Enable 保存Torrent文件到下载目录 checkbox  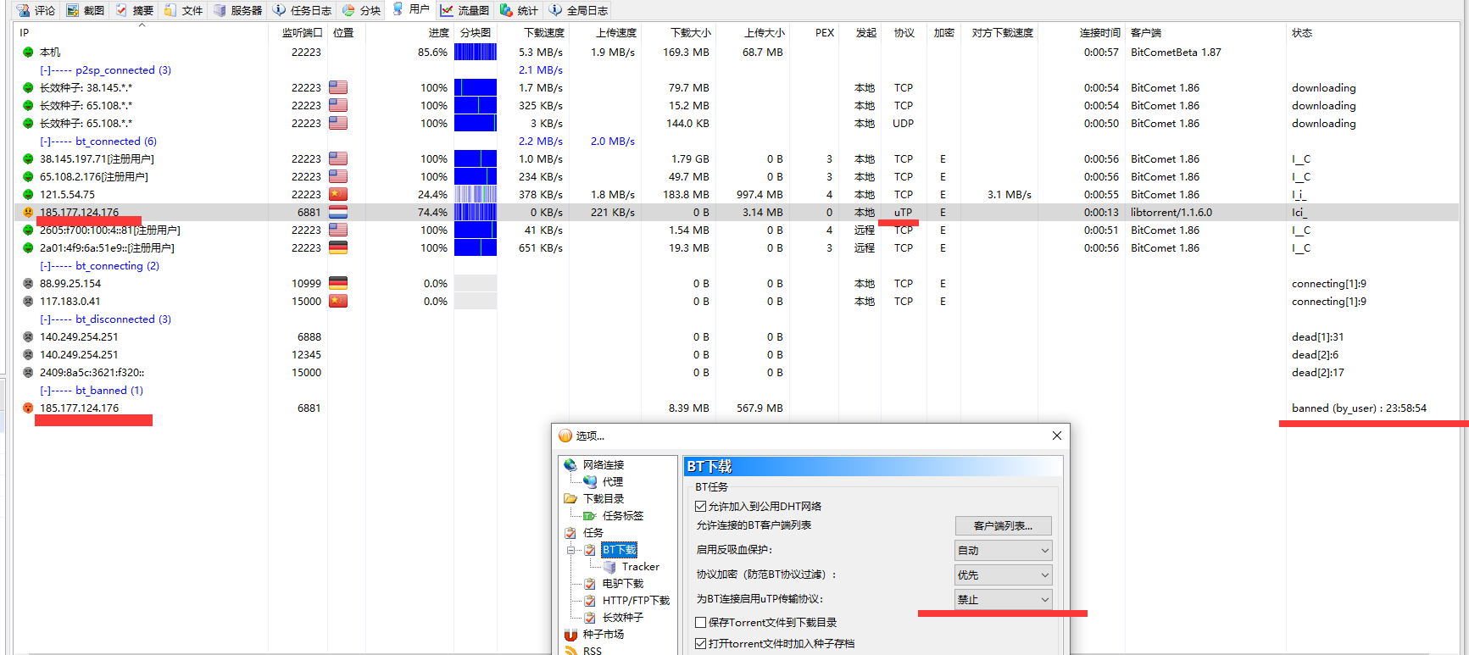(x=701, y=623)
